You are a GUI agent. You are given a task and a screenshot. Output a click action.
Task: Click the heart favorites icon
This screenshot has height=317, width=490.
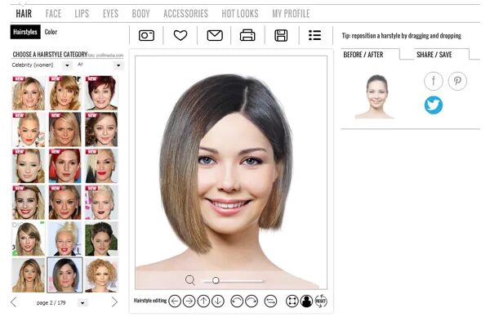[180, 35]
